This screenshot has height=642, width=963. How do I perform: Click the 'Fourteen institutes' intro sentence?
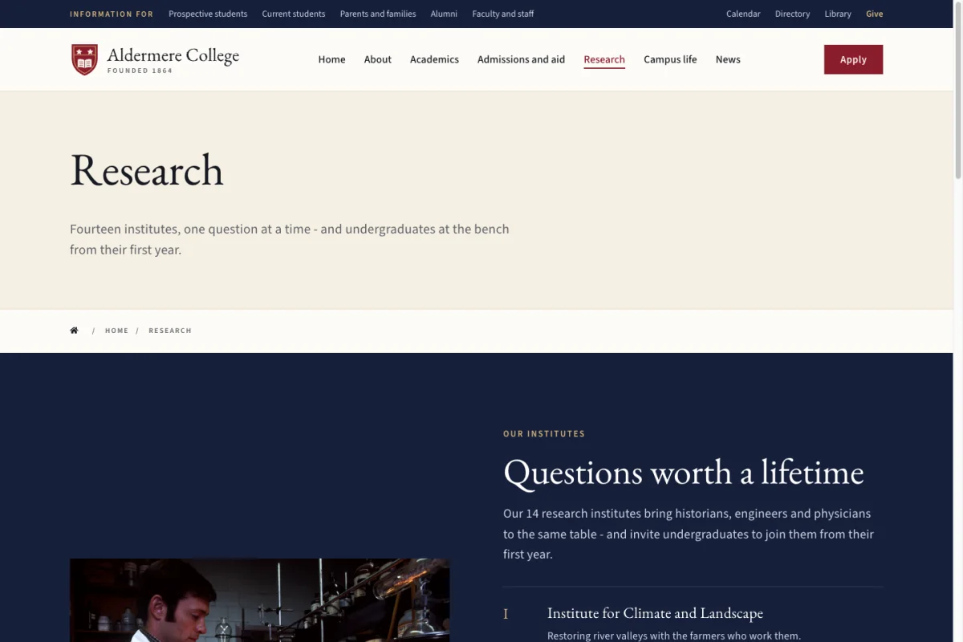click(290, 239)
